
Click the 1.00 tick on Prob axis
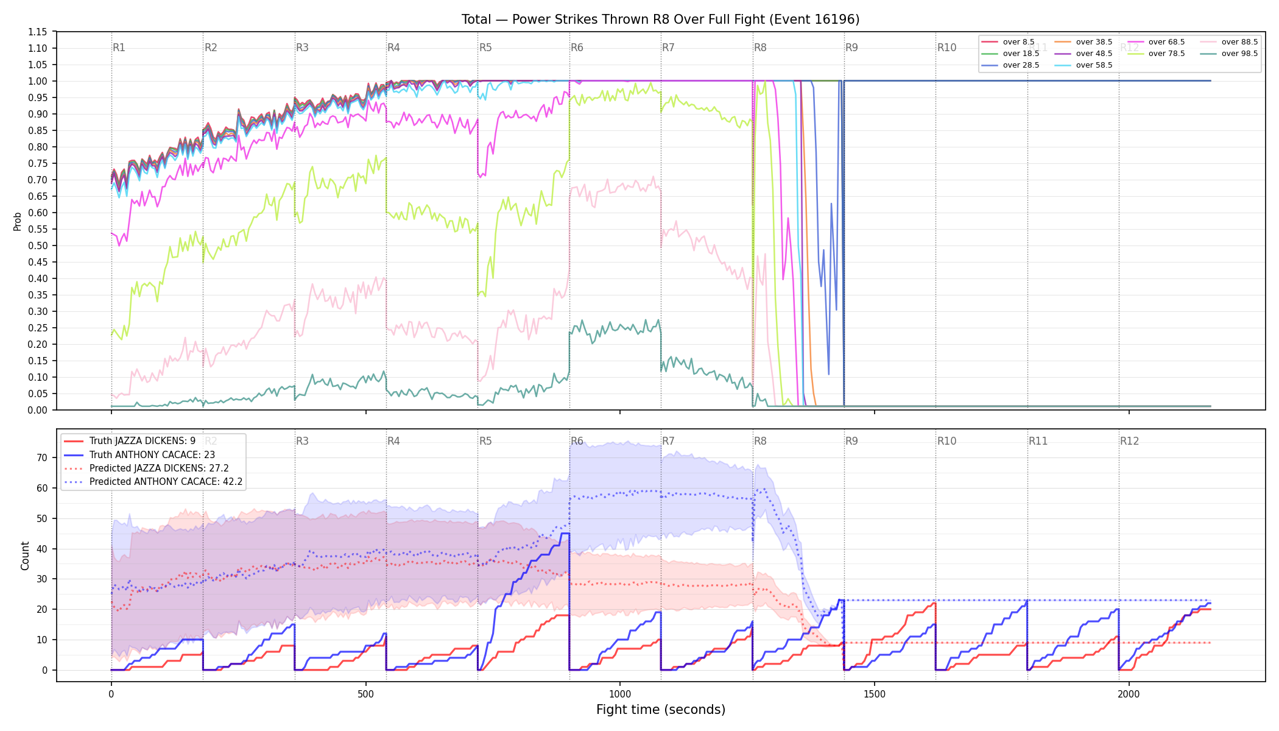[38, 81]
